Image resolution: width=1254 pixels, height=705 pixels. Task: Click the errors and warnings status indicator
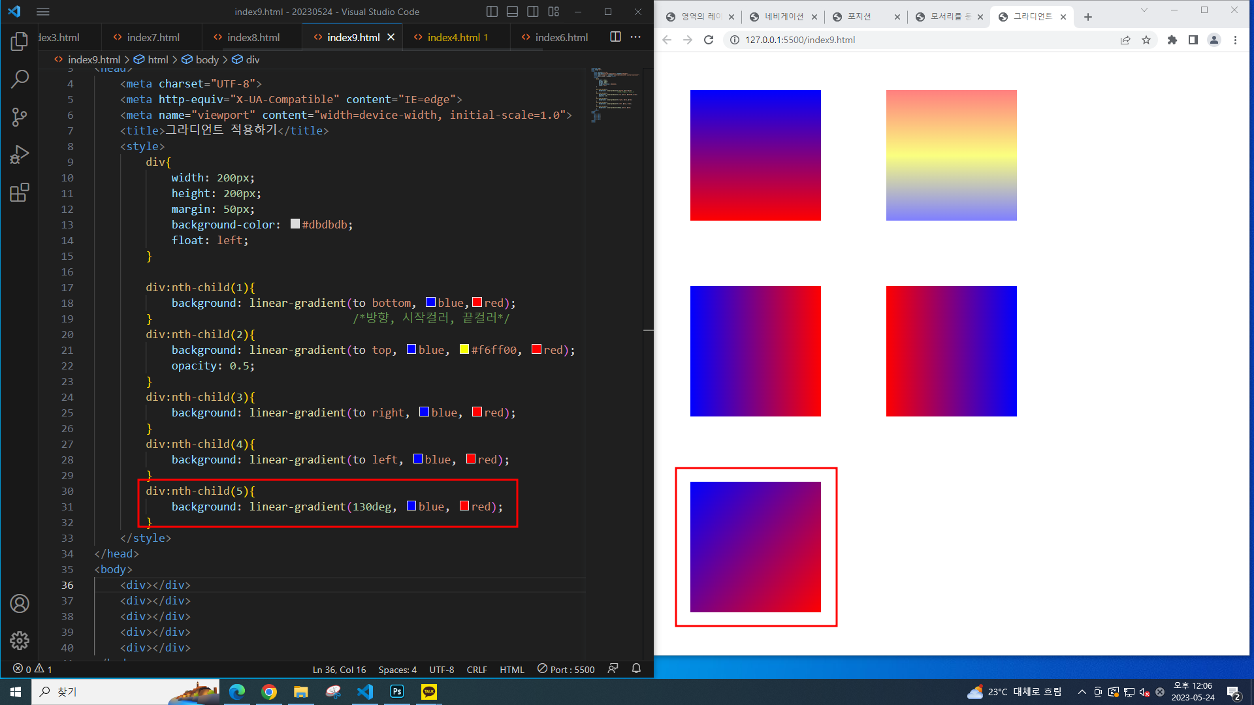tap(33, 669)
